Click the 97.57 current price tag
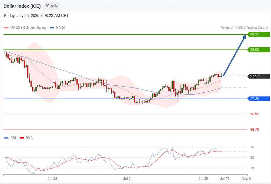271x184 pixels. [x=259, y=76]
